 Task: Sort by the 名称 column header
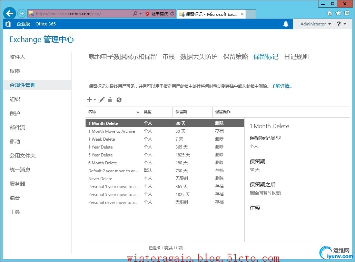[113, 112]
